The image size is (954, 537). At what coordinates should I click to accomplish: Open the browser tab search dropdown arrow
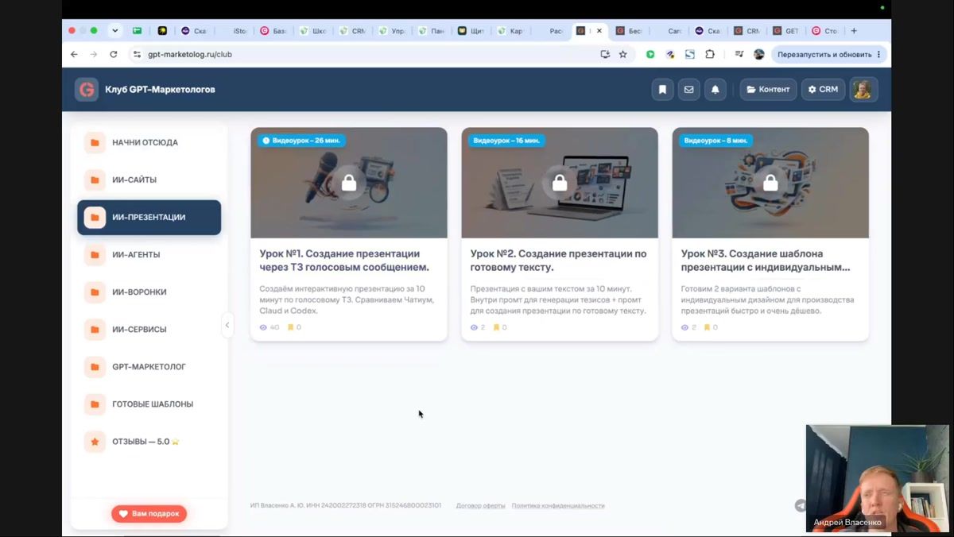(x=115, y=31)
